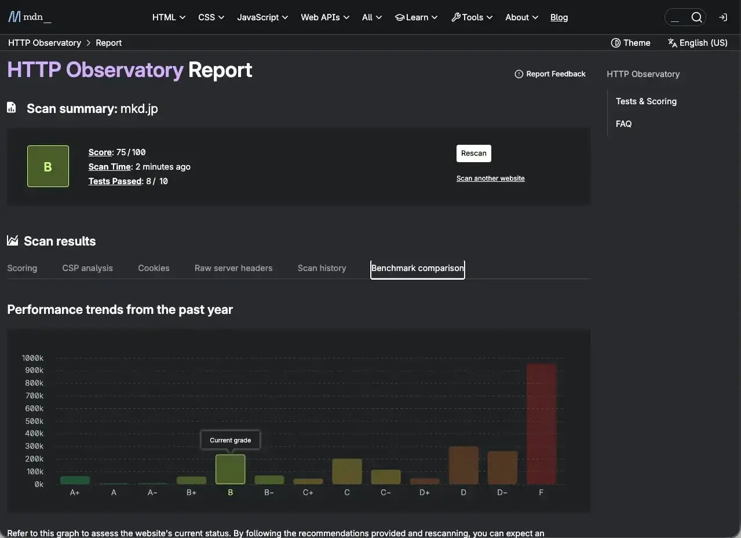741x538 pixels.
Task: Switch to the CSP analysis tab
Action: [x=87, y=268]
